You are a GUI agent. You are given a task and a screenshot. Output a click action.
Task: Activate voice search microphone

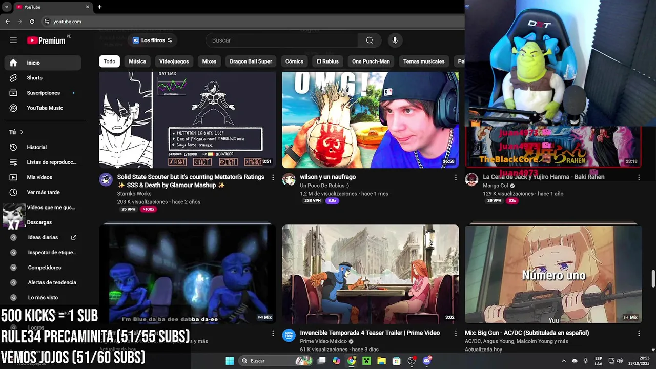395,40
